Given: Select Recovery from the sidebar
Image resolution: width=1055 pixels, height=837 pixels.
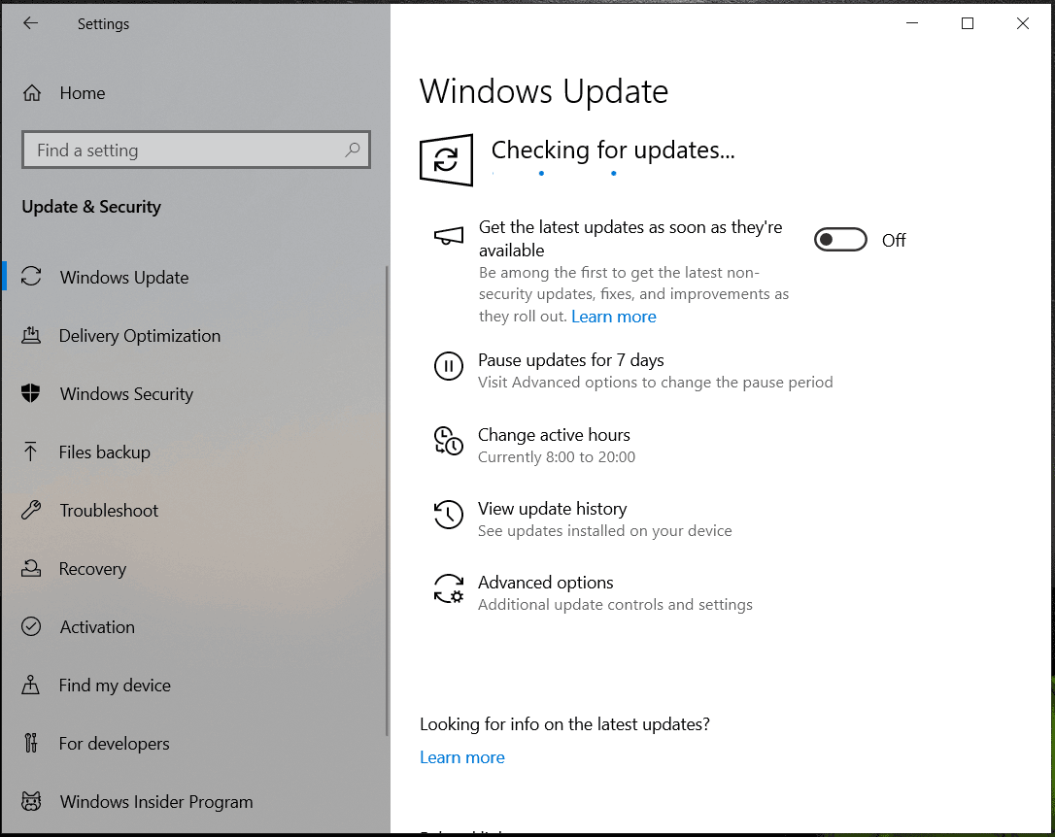Looking at the screenshot, I should [x=92, y=568].
